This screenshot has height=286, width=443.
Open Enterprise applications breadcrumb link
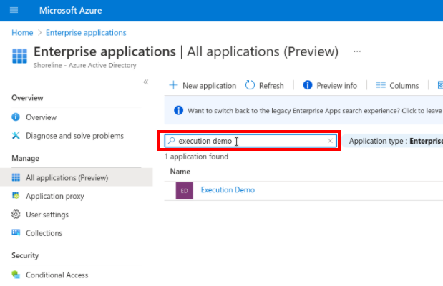[86, 33]
